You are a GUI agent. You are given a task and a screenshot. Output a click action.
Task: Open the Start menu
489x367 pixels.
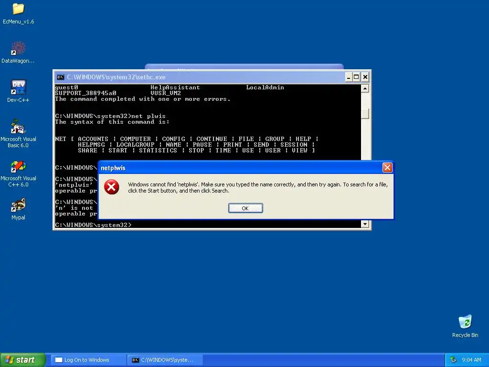[22, 360]
